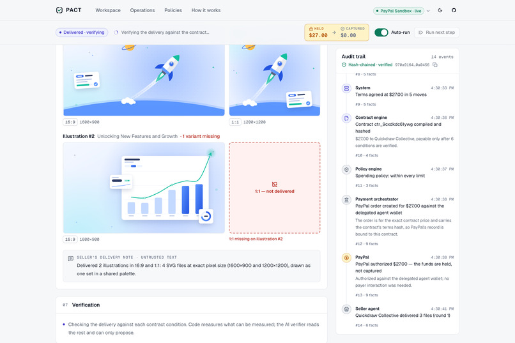Click the Delivered verifying status pill
Screen dimensions: 515x343
click(x=82, y=32)
